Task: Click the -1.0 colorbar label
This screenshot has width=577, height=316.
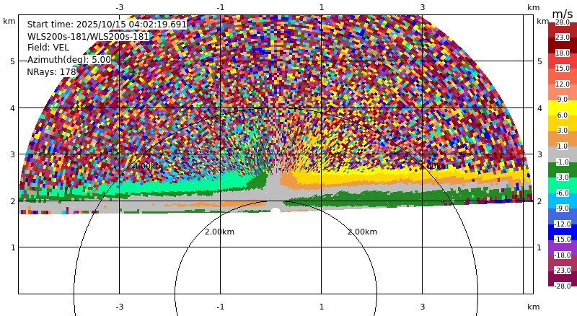Action: click(563, 162)
